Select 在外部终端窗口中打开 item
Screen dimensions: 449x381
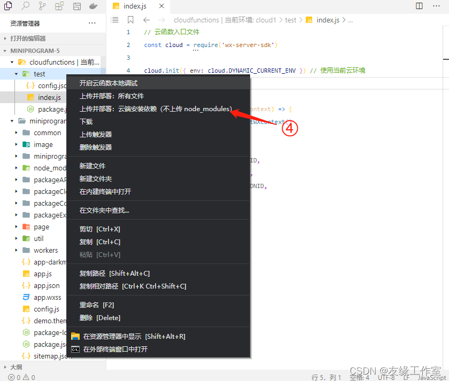158,349
